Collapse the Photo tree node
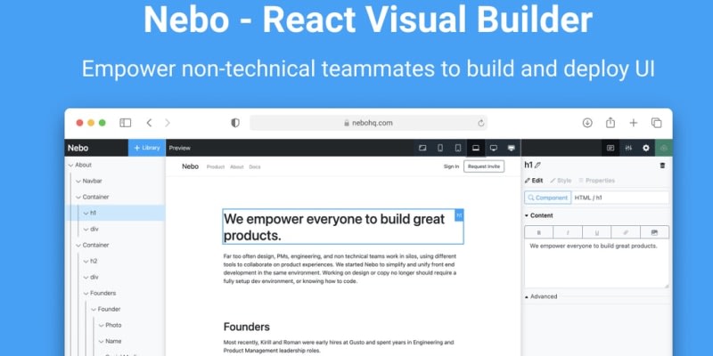This screenshot has height=356, width=713. [x=101, y=325]
